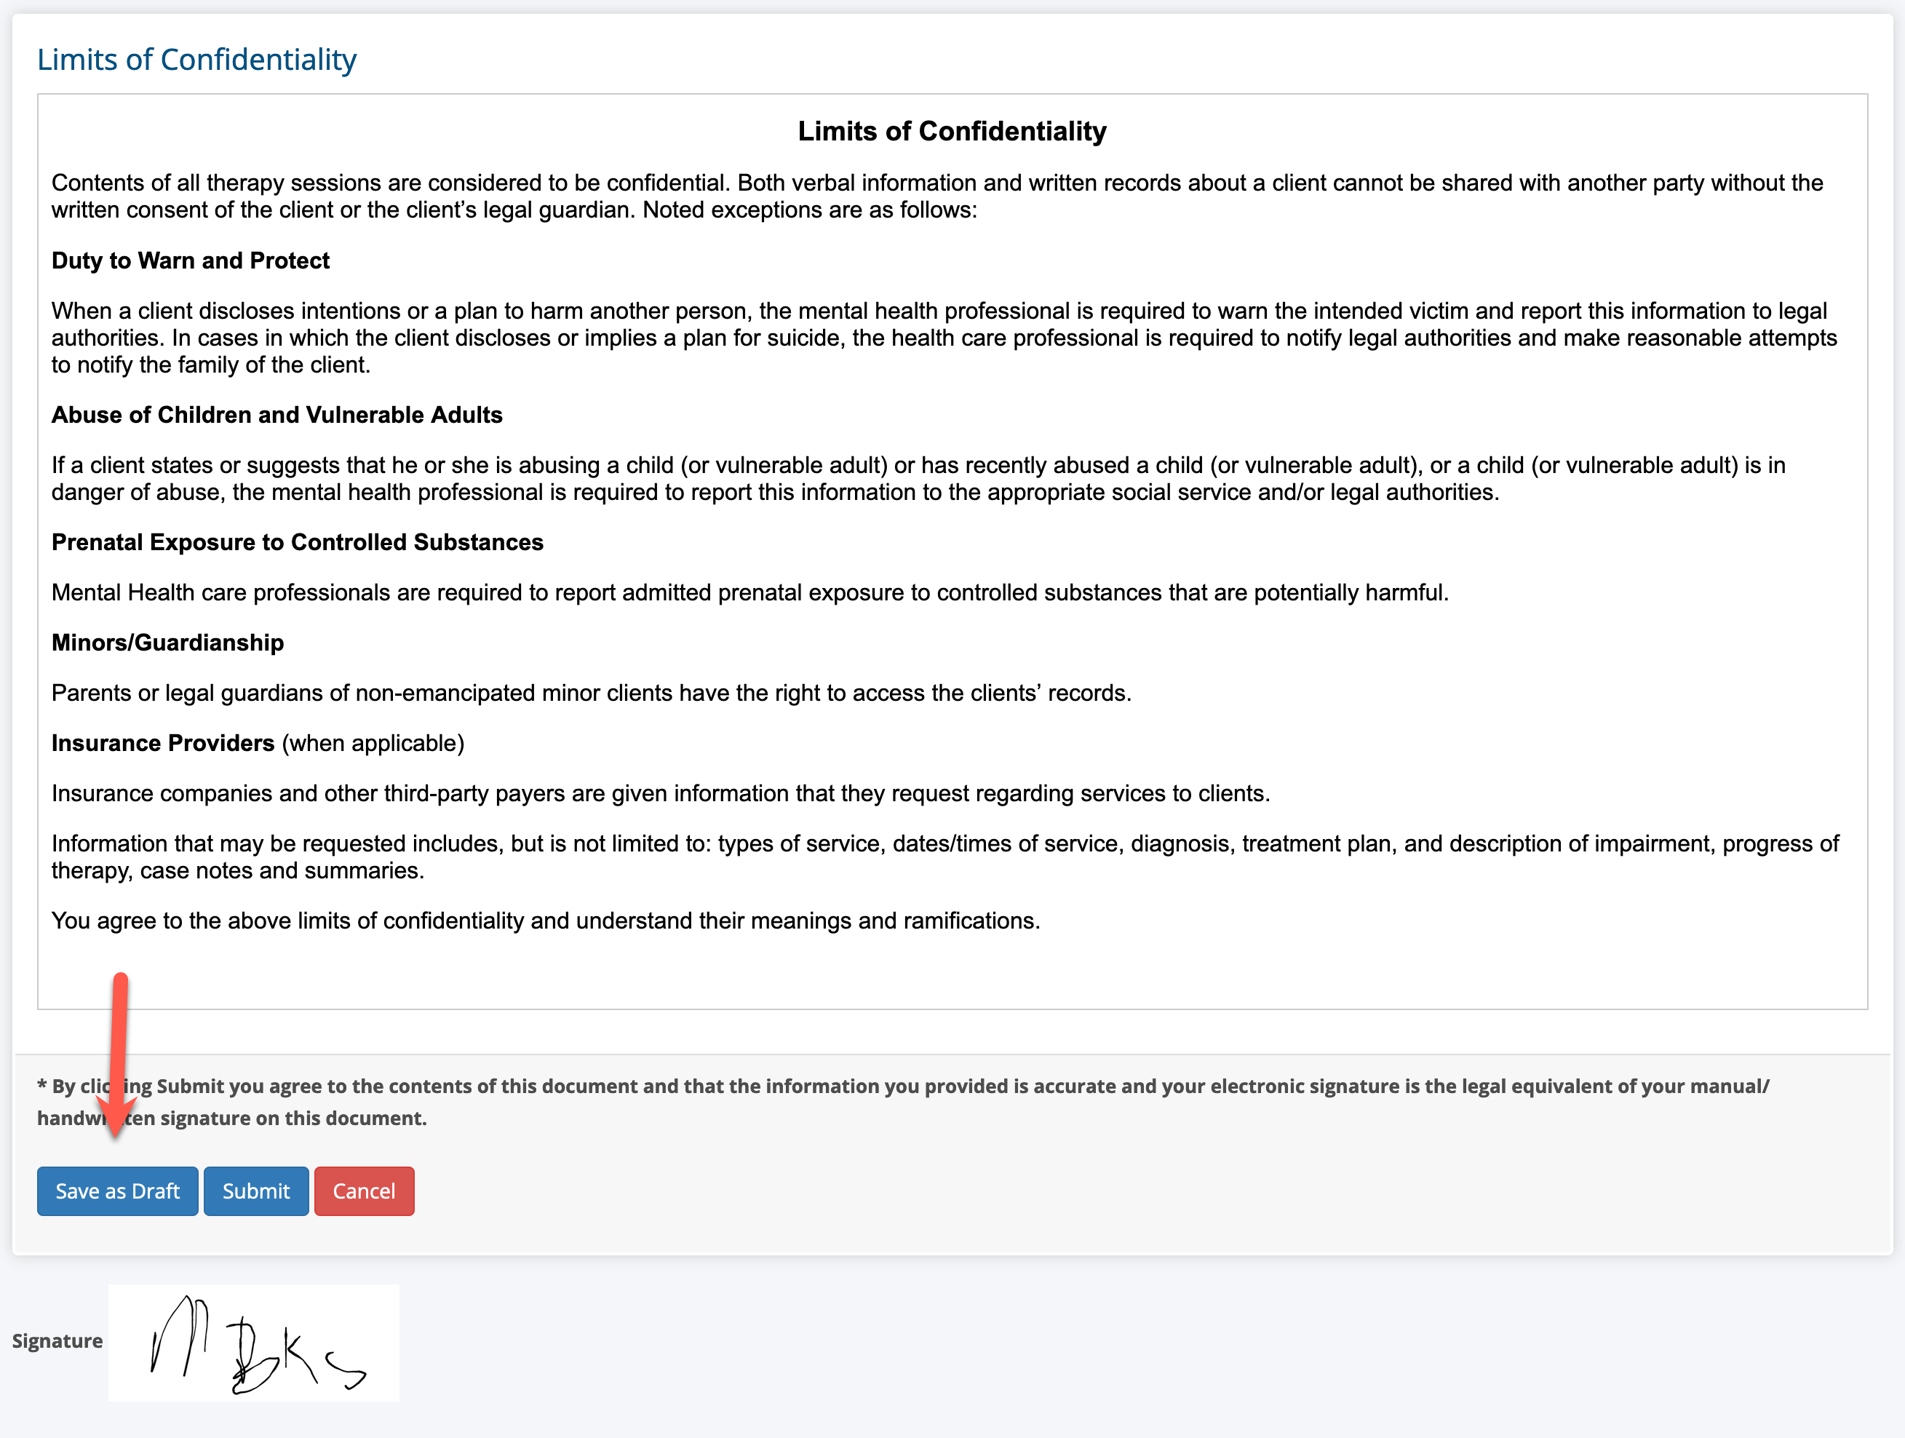Image resolution: width=1905 pixels, height=1438 pixels.
Task: Click the Duty to Warn and Protect heading
Action: coord(191,260)
